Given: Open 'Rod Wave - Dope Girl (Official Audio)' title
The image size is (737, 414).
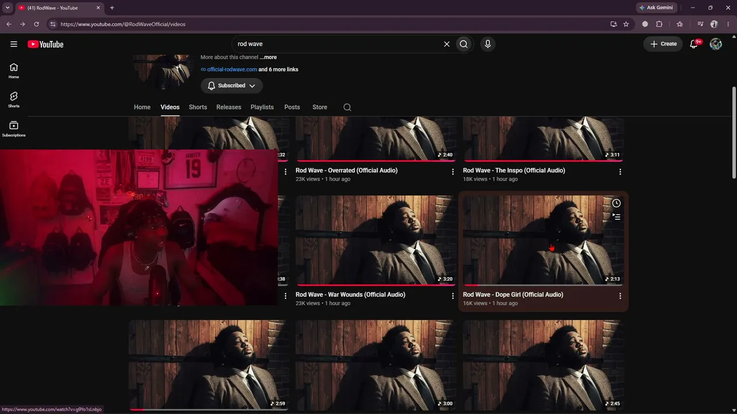Looking at the screenshot, I should click(x=513, y=295).
